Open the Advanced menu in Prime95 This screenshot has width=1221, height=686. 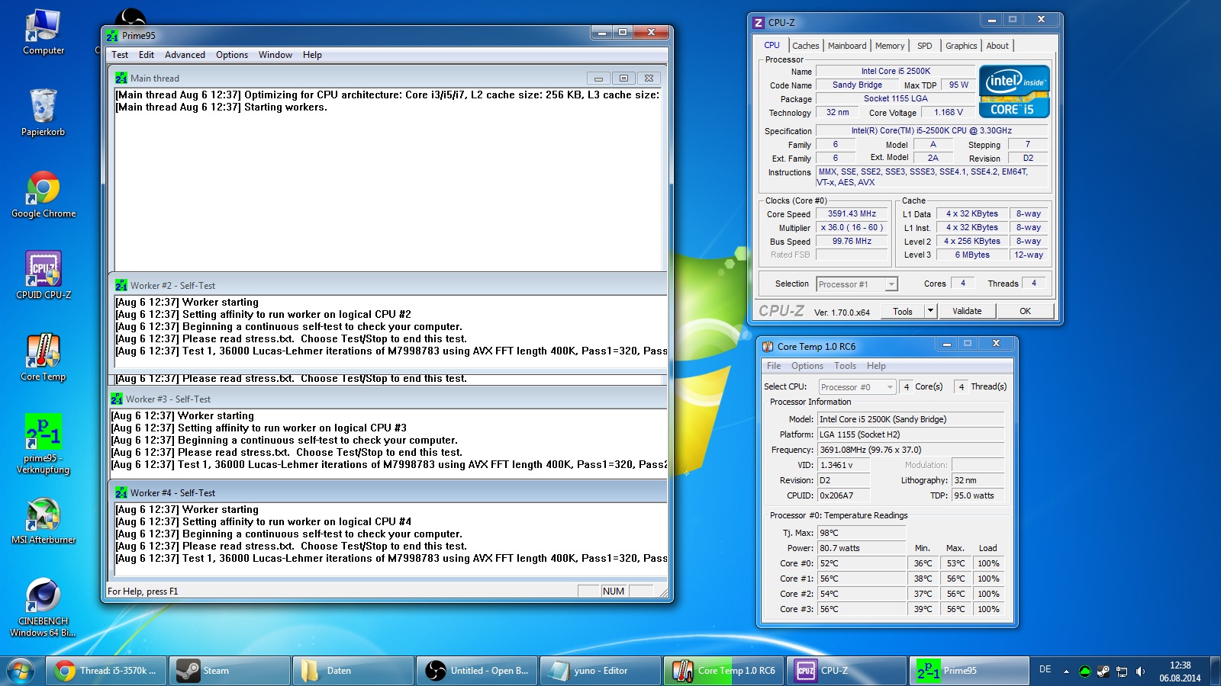pos(185,55)
